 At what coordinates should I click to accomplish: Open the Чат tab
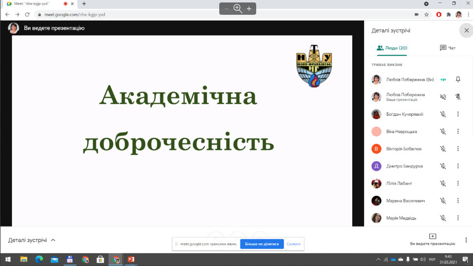pyautogui.click(x=448, y=48)
